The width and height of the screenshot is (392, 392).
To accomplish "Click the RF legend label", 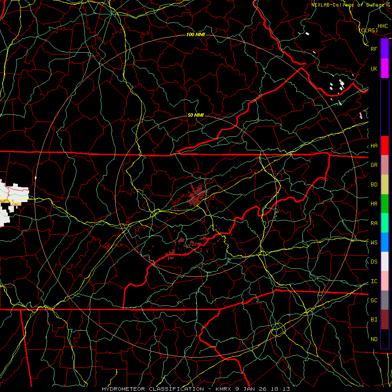I will [x=374, y=49].
